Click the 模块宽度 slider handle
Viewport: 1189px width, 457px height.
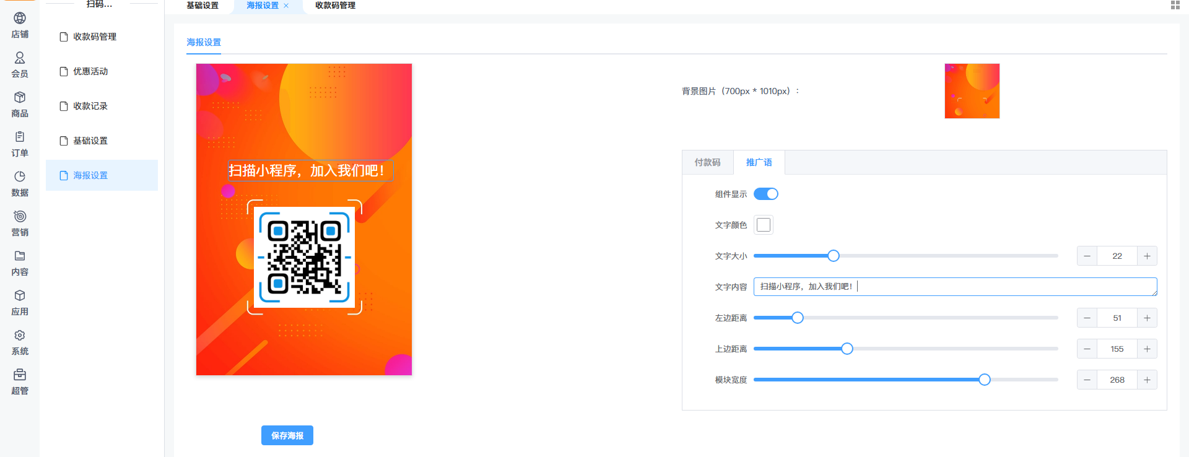tap(985, 380)
